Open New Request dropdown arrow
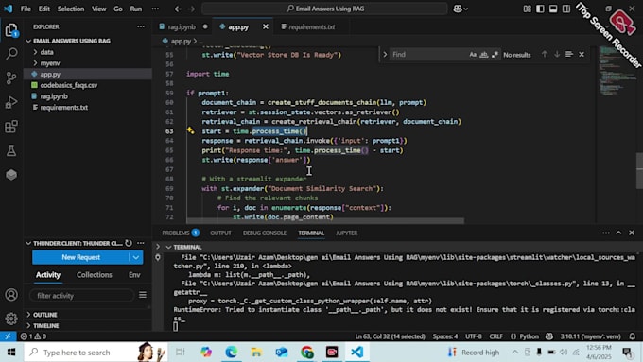643x362 pixels. [136, 257]
